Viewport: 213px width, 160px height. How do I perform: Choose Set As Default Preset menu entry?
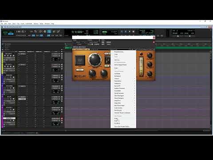[x=123, y=65]
